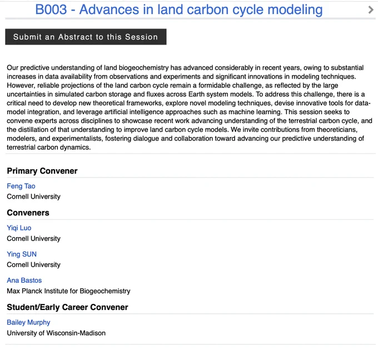Open Feng Tao's profile link

[21, 186]
